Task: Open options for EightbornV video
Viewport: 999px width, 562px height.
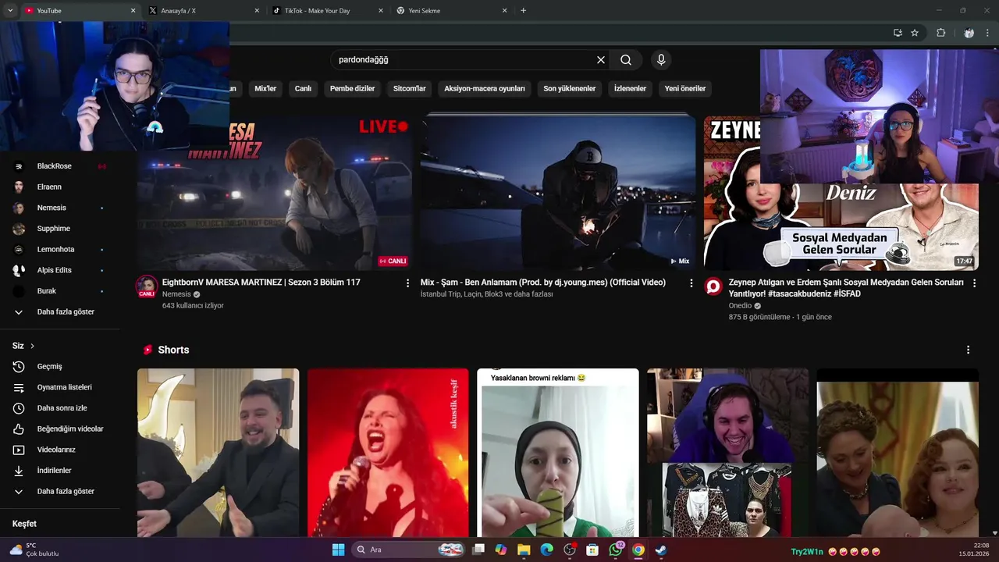Action: (x=407, y=283)
